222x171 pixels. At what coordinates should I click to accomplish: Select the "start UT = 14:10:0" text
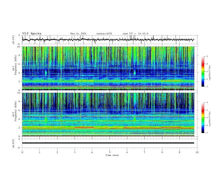point(135,34)
